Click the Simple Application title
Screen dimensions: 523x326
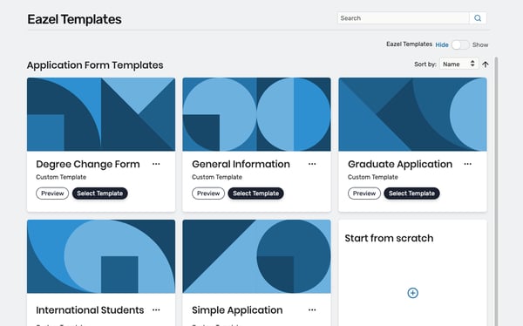(x=237, y=310)
